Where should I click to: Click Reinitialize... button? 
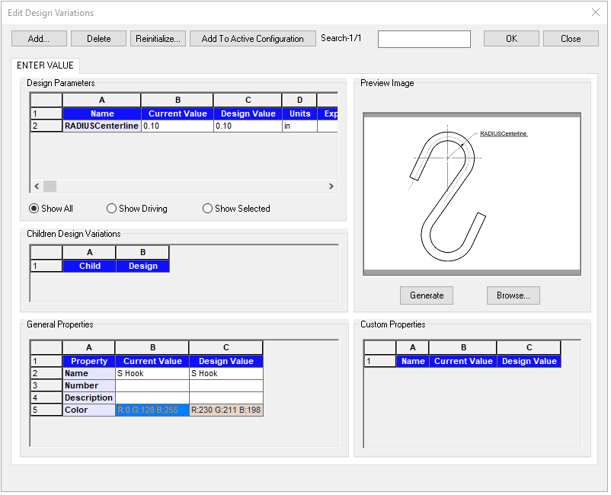(158, 39)
